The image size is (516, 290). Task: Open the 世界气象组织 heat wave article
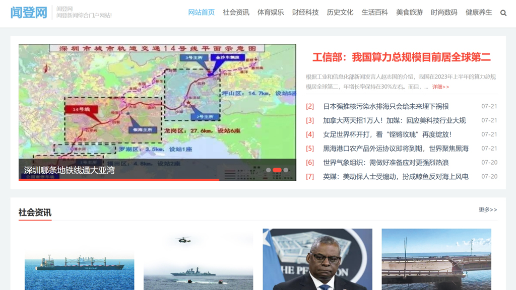coord(385,163)
